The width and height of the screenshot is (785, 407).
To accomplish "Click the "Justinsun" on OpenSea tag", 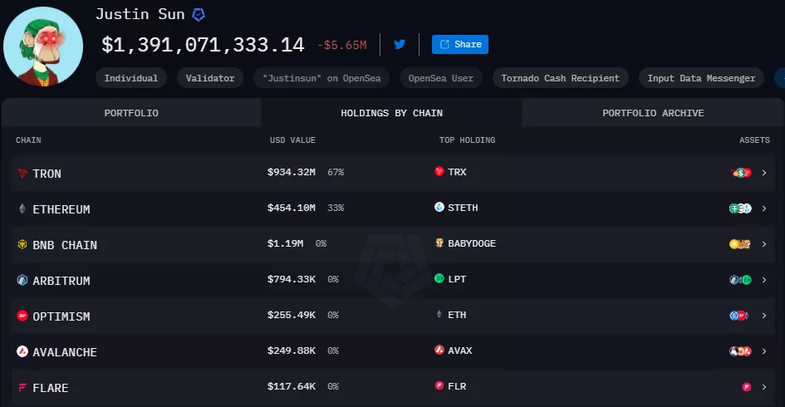I will [x=321, y=78].
